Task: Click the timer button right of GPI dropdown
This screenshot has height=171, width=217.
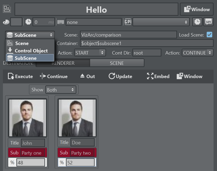Action: click(197, 22)
